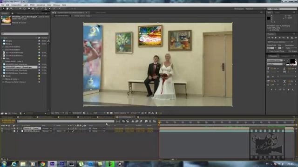Open After Effects from the Windows taskbar
Screen dimensions: 298x167
tap(52, 164)
